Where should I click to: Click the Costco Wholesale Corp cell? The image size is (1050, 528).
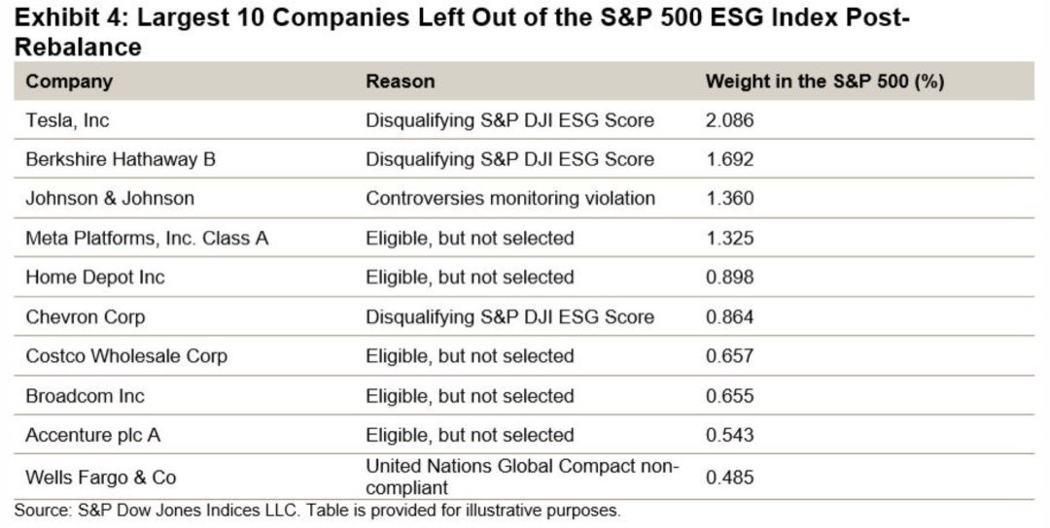(x=126, y=356)
